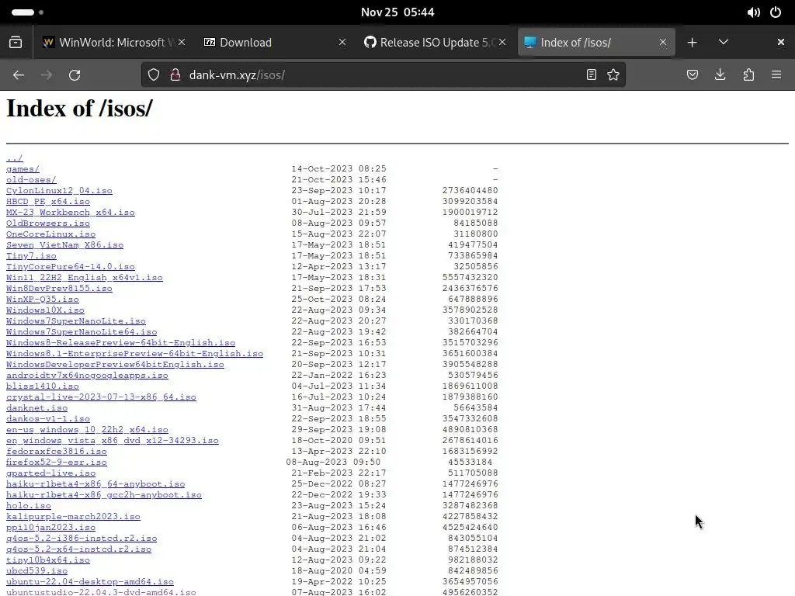Download Windows8.1-EnterprisePreview-64bit-English.iso
Viewport: 795px width, 596px height.
135,354
